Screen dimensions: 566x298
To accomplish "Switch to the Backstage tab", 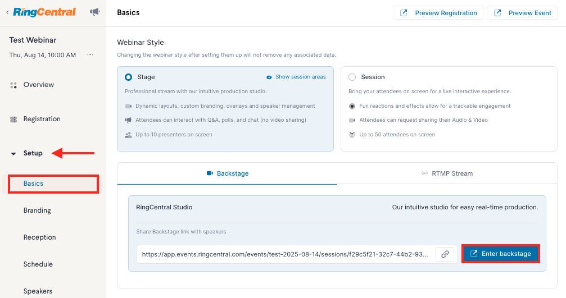I will pos(228,173).
